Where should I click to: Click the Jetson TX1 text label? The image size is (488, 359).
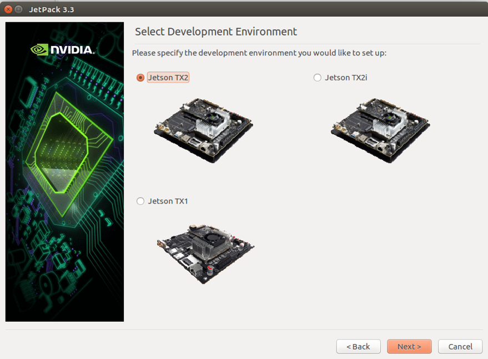click(x=168, y=201)
